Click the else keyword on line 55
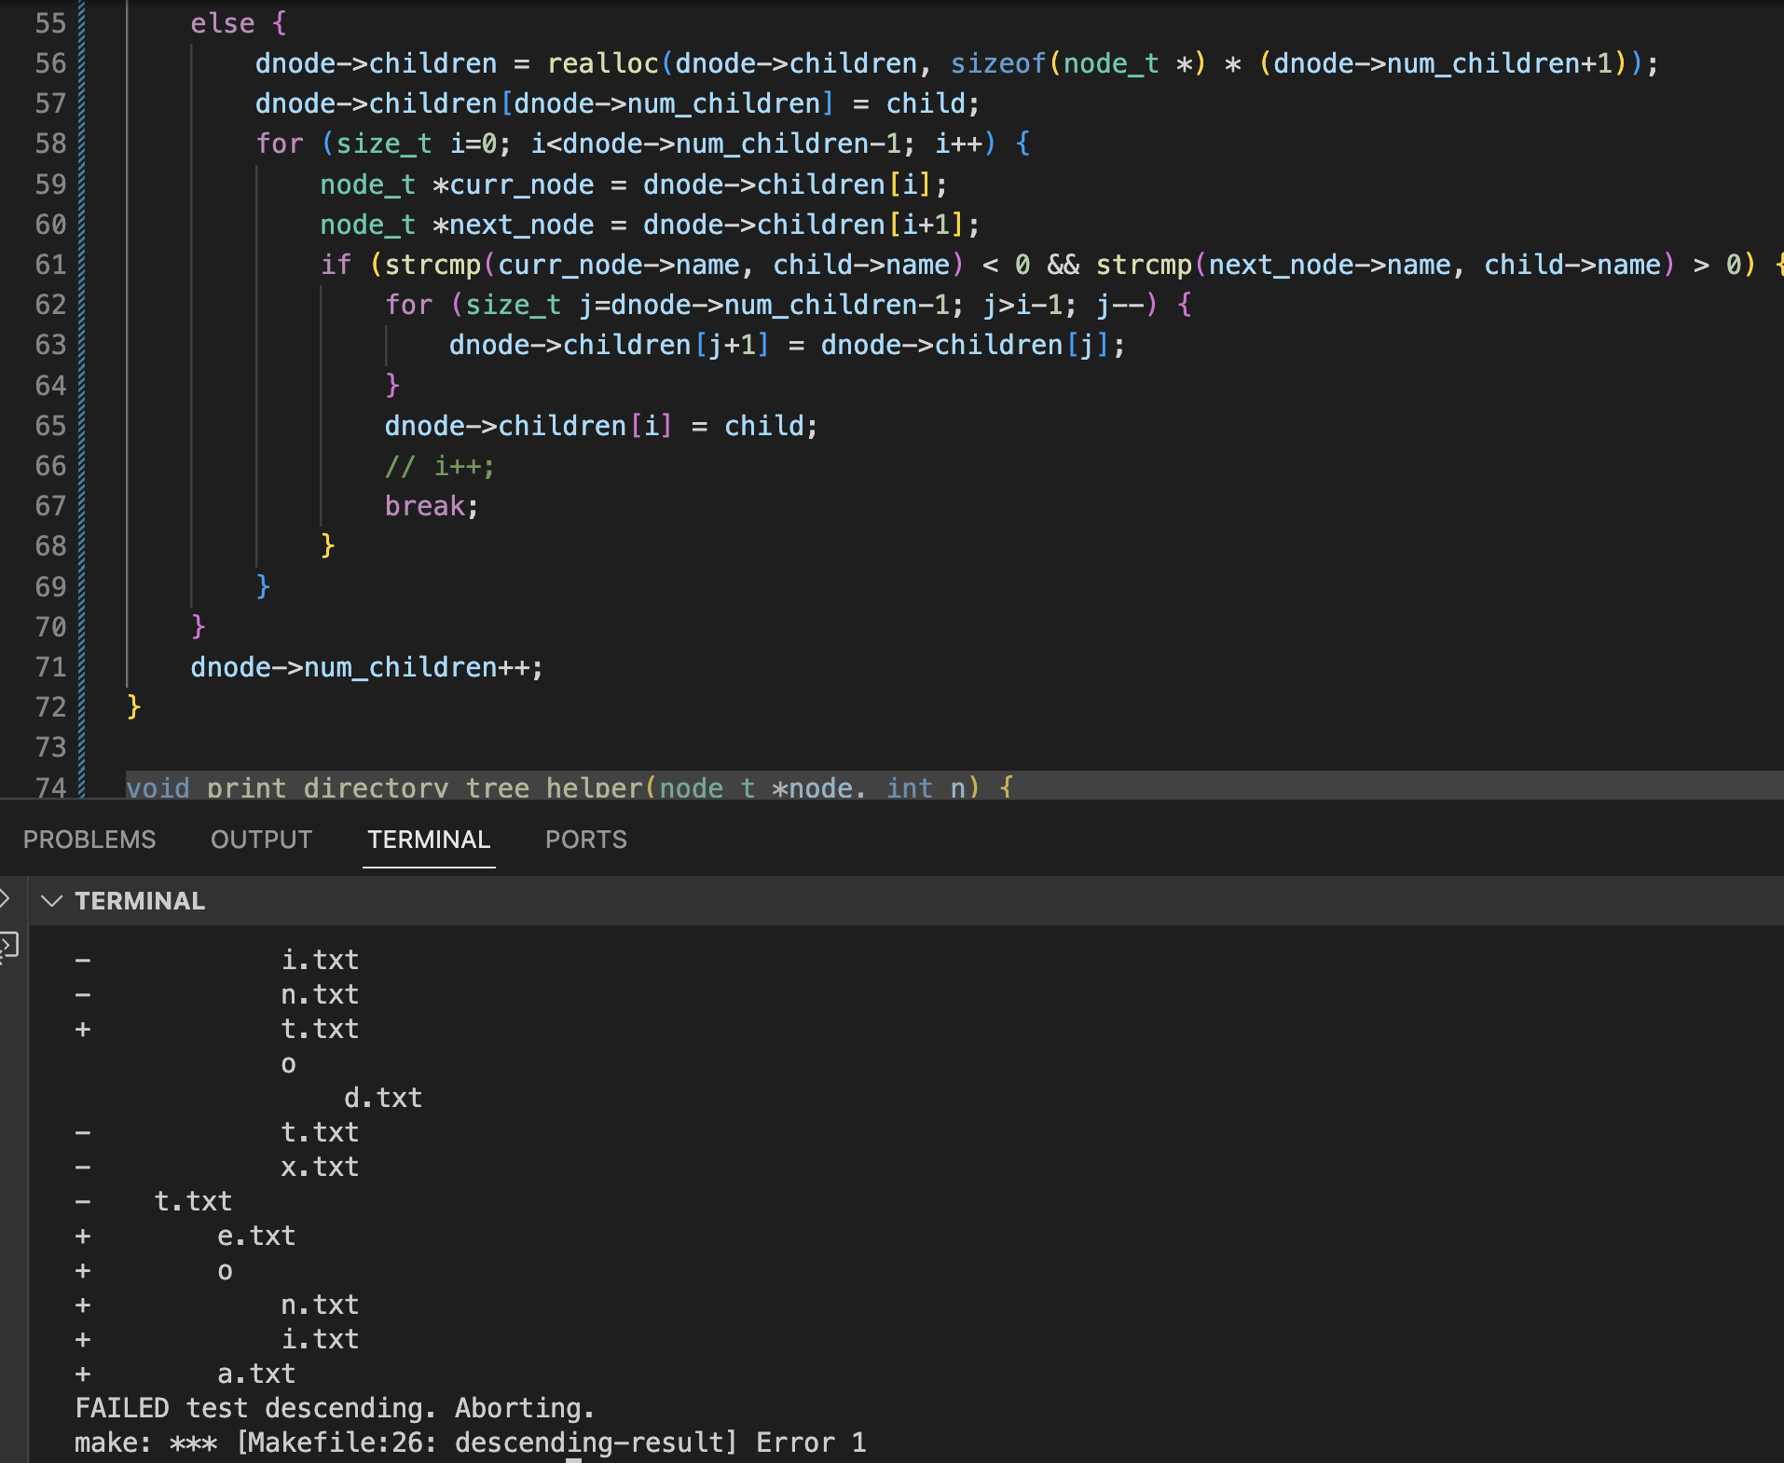The width and height of the screenshot is (1784, 1463). (x=222, y=23)
